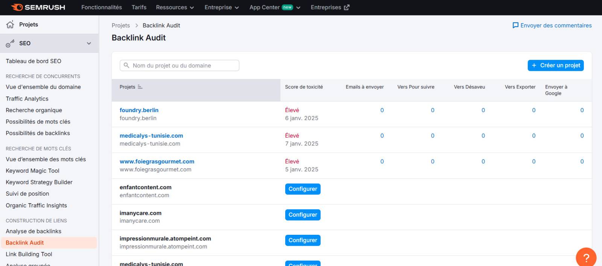Screen dimensions: 602x266
Task: Click the Projets label in sidebar
Action: click(29, 24)
